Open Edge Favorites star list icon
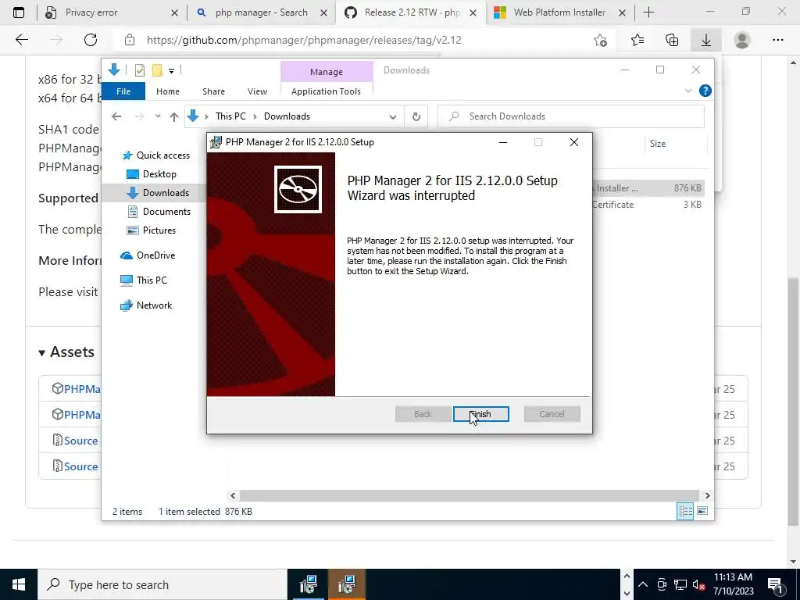Screen dimensions: 800x600 coord(637,40)
